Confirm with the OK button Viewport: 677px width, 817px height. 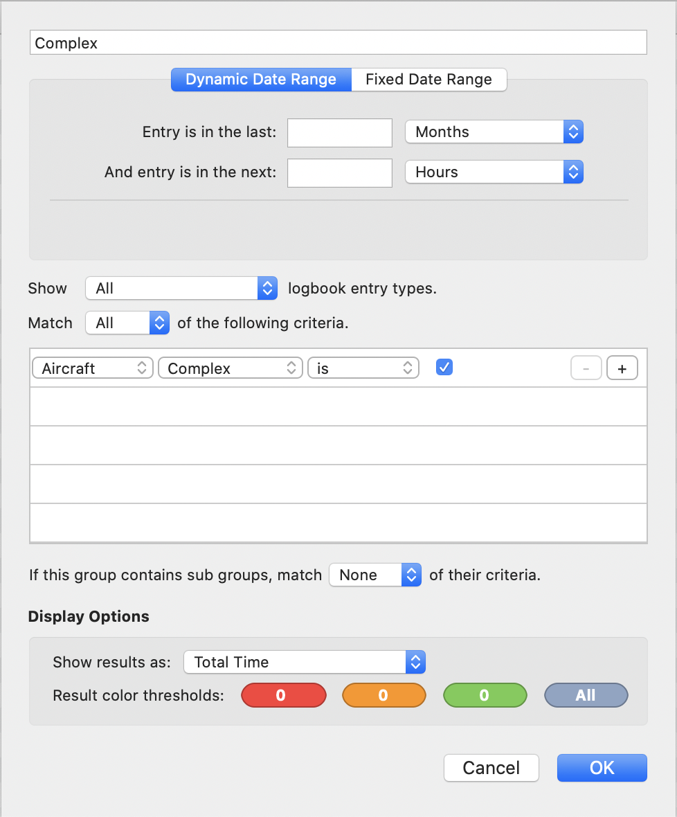(x=602, y=768)
